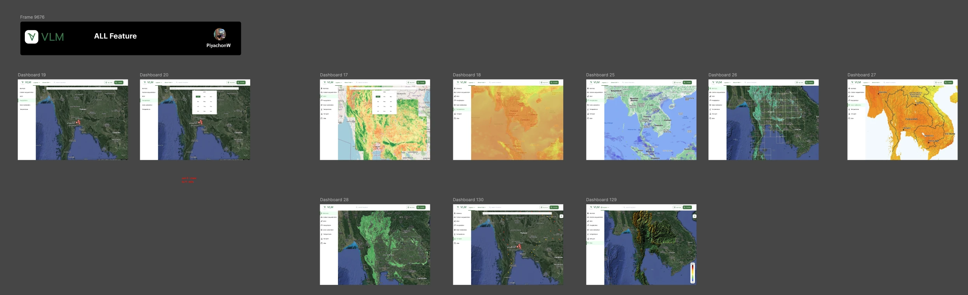
Task: Click the Create button in Dashboard 129
Action: (x=688, y=207)
